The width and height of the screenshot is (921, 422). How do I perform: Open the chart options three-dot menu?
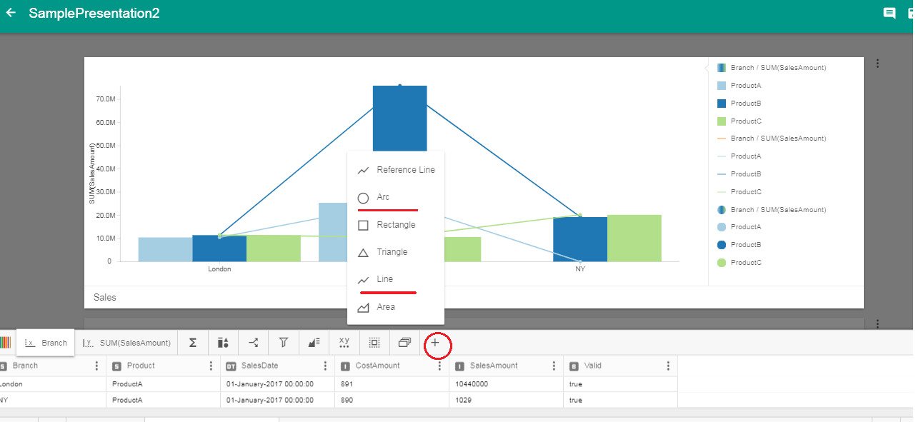[877, 63]
